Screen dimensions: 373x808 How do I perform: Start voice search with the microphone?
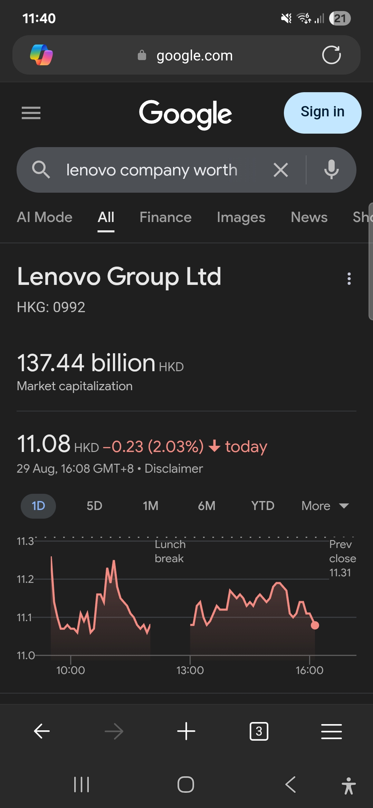pos(331,170)
